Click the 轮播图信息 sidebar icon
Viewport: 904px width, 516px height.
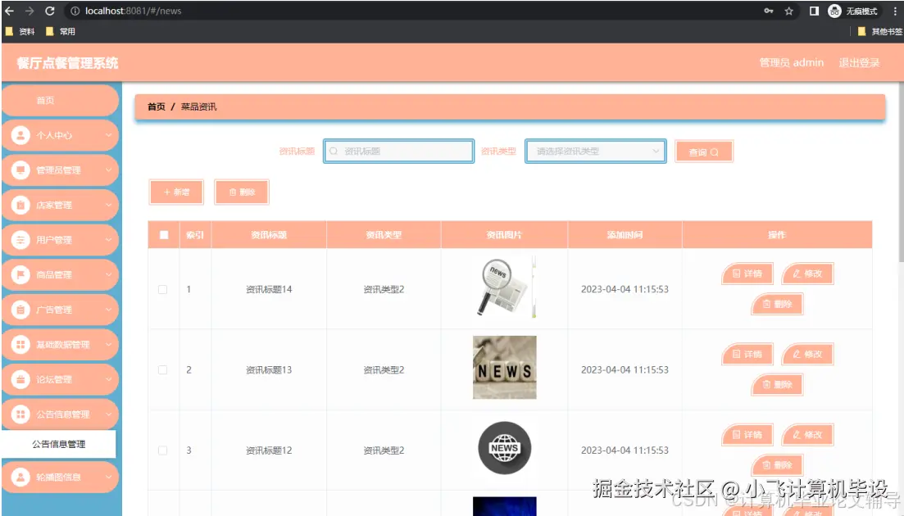click(x=20, y=477)
